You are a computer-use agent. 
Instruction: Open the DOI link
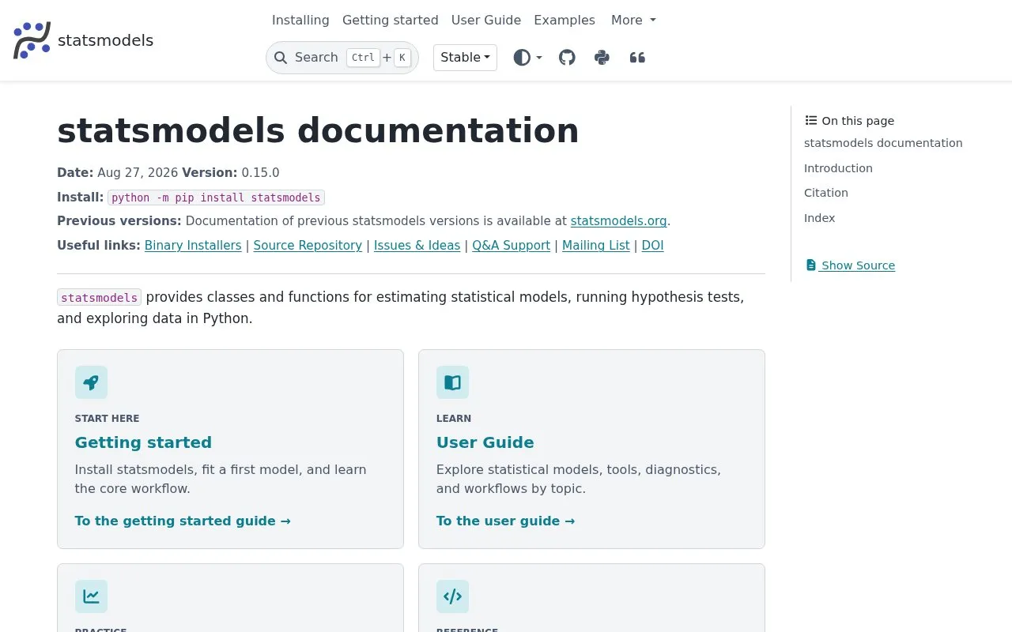652,246
